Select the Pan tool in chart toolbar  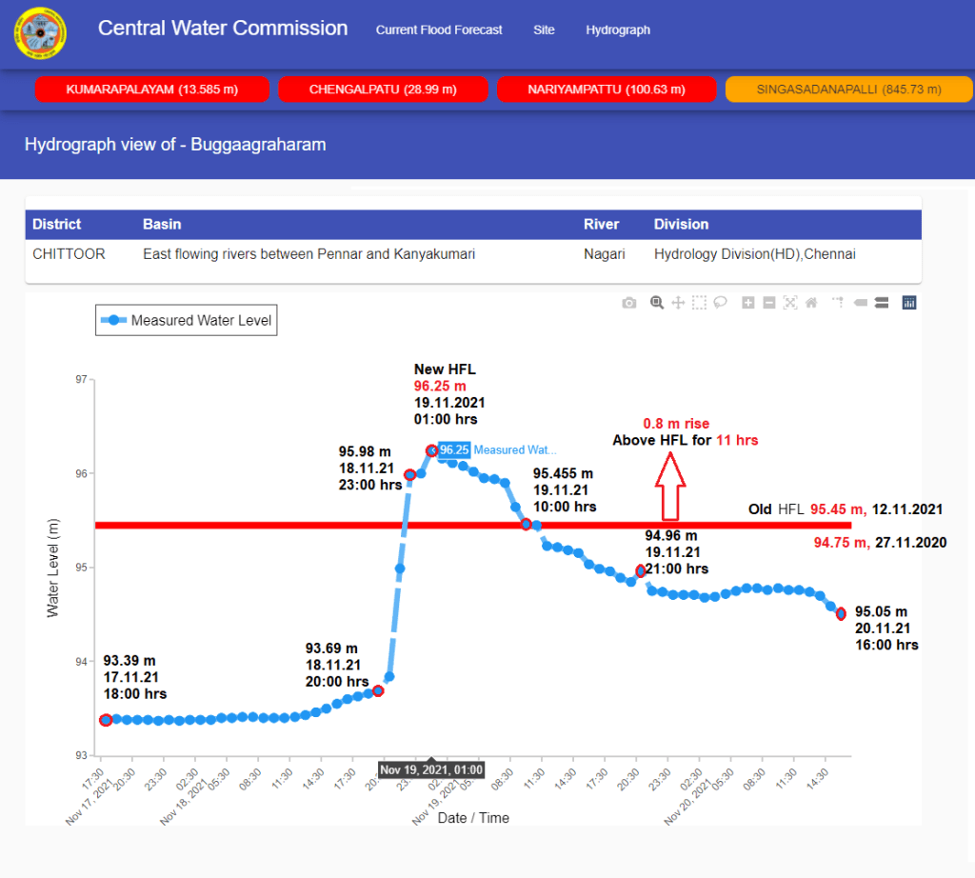point(678,303)
